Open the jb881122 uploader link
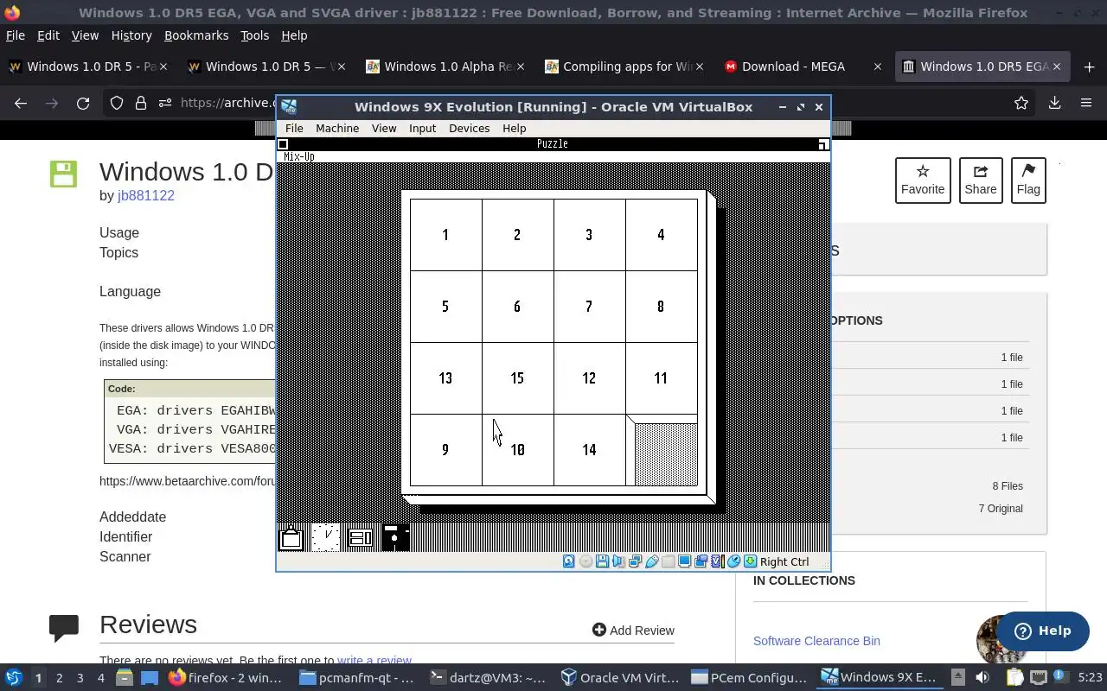1107x691 pixels. (x=146, y=195)
